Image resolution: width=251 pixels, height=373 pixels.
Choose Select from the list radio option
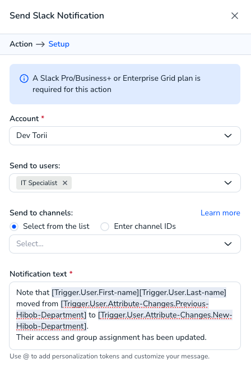click(14, 227)
